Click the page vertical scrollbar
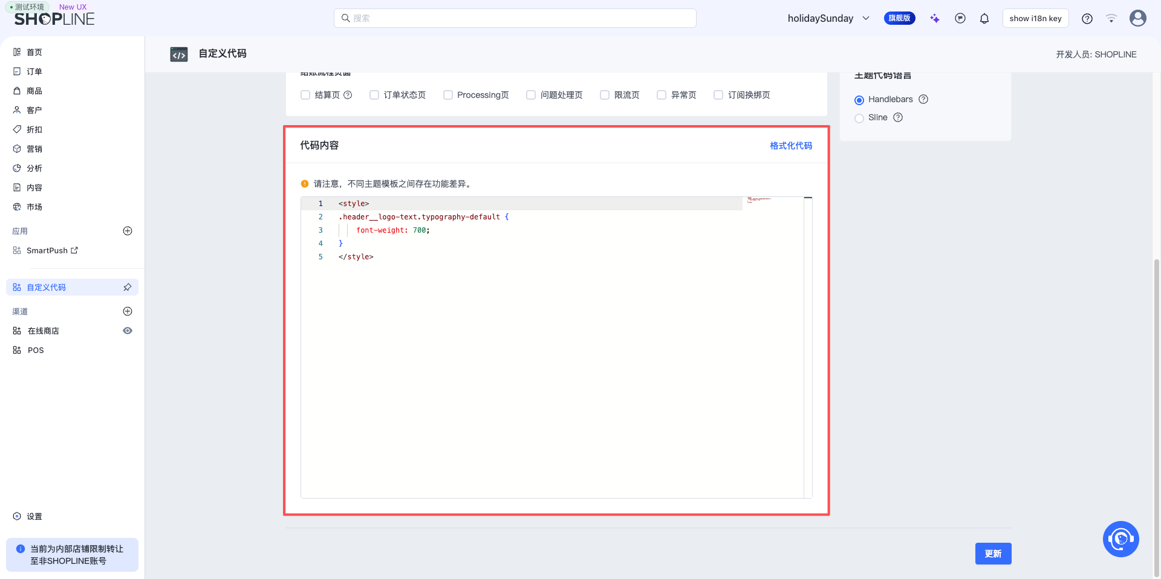 click(x=1157, y=417)
